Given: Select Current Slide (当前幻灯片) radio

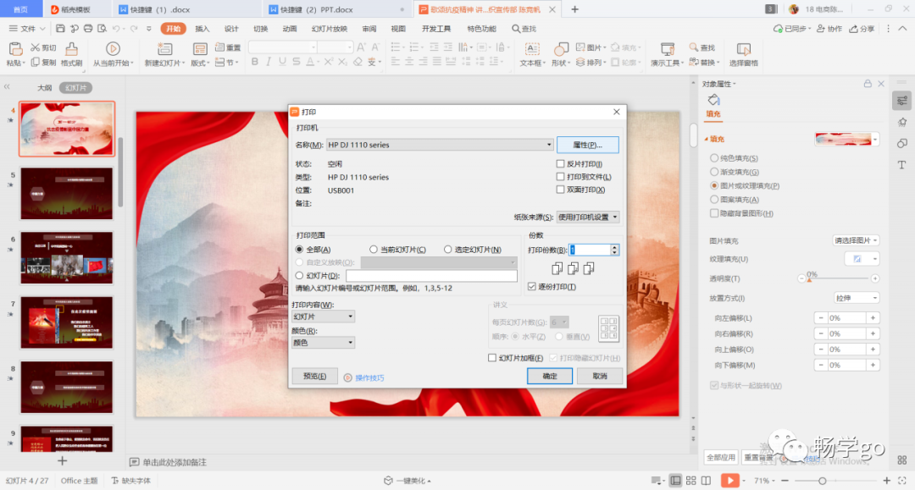Looking at the screenshot, I should (x=374, y=250).
